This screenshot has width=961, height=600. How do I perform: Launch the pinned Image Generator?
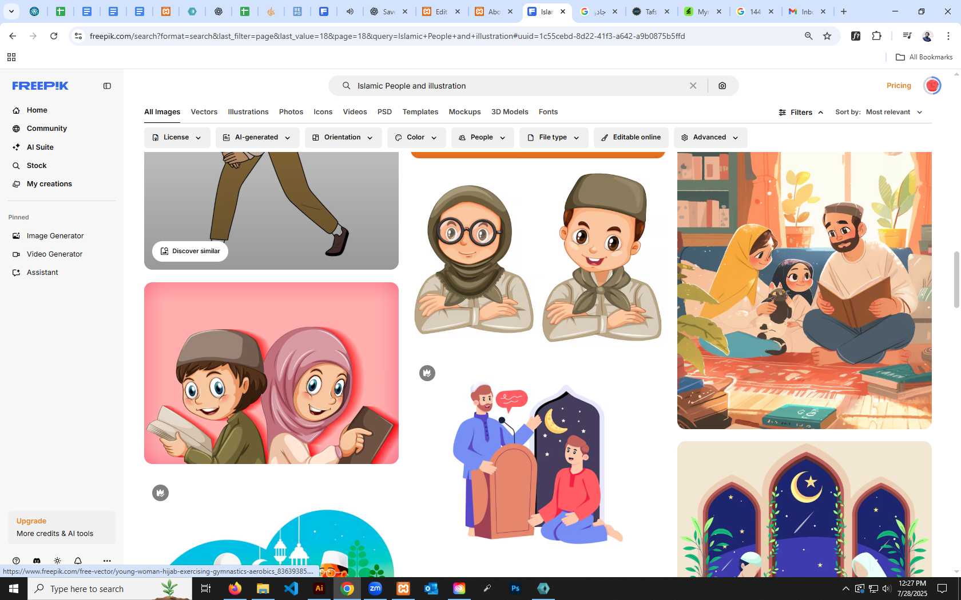(x=55, y=235)
